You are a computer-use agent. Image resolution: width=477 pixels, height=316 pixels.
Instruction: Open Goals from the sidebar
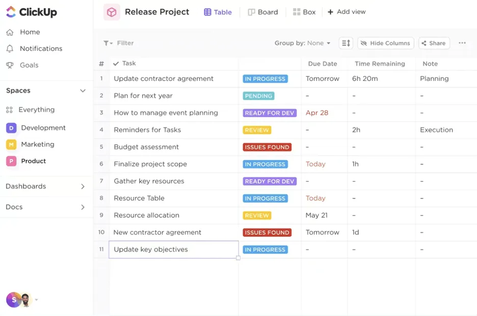pos(29,65)
